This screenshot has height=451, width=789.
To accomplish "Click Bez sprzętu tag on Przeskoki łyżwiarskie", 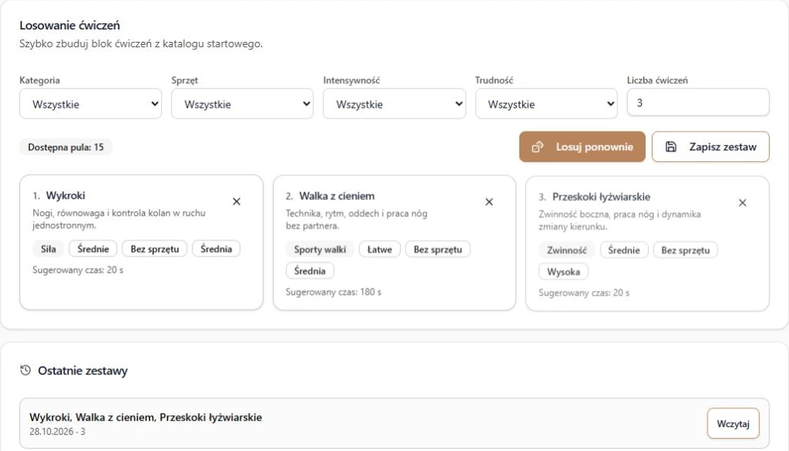I will 685,250.
